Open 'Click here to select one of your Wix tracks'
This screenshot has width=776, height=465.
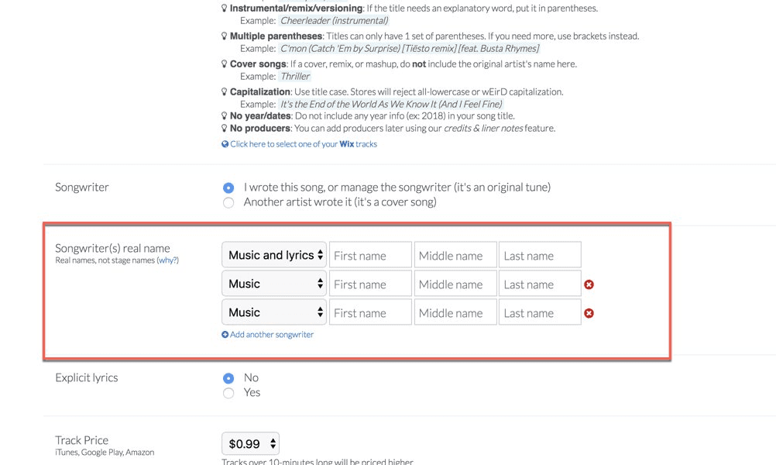(304, 144)
